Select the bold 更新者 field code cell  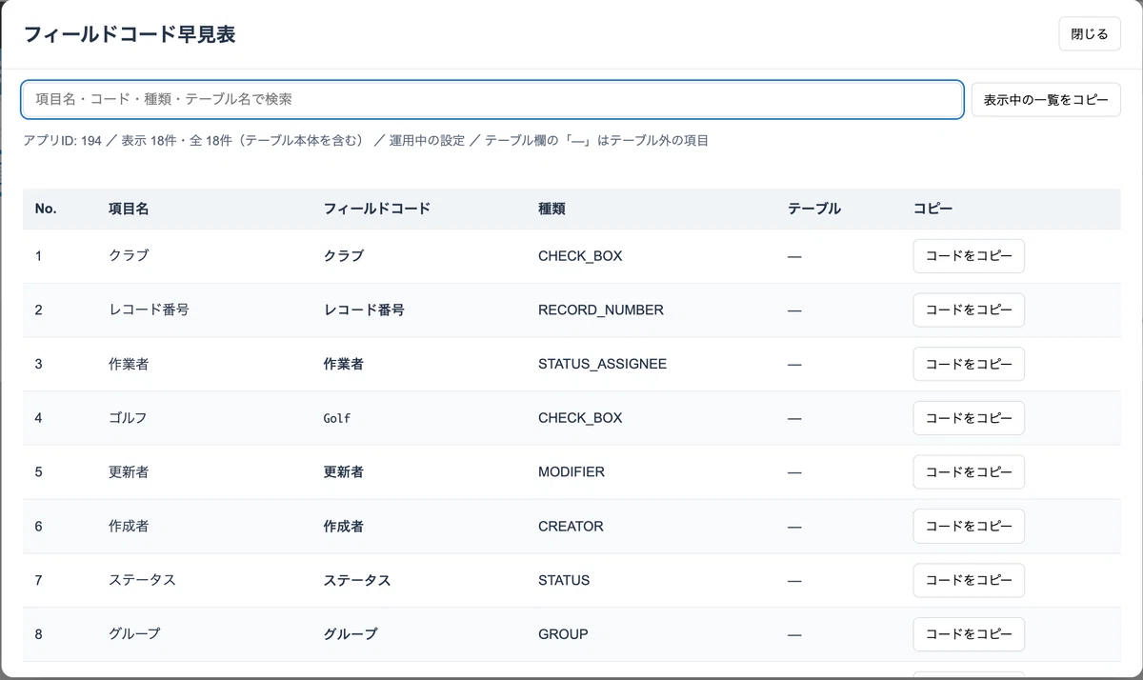pos(344,472)
